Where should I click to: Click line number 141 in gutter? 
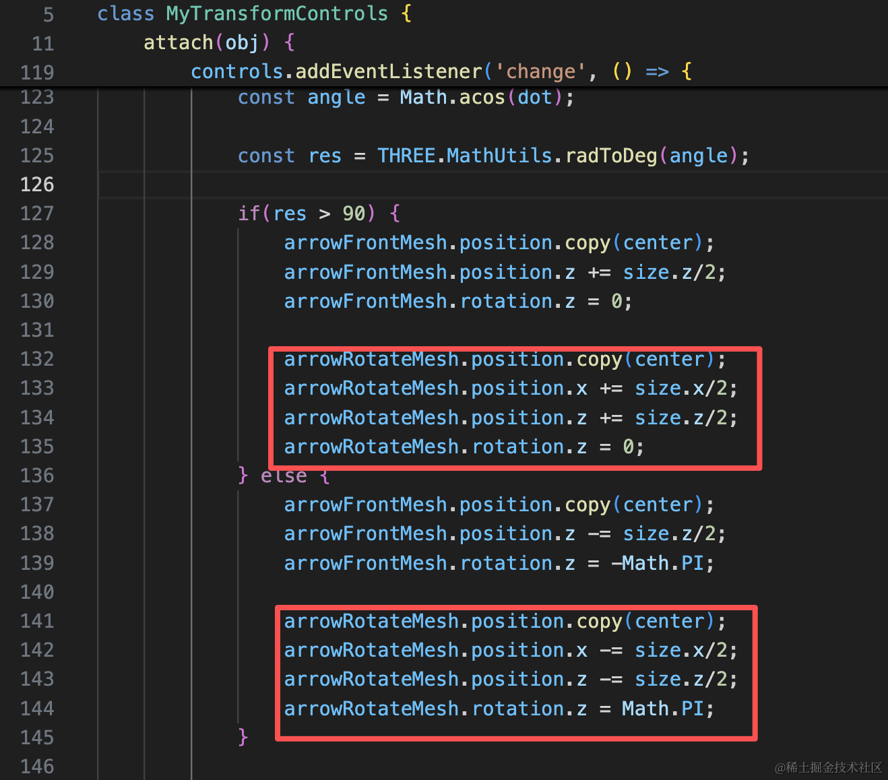click(x=37, y=621)
